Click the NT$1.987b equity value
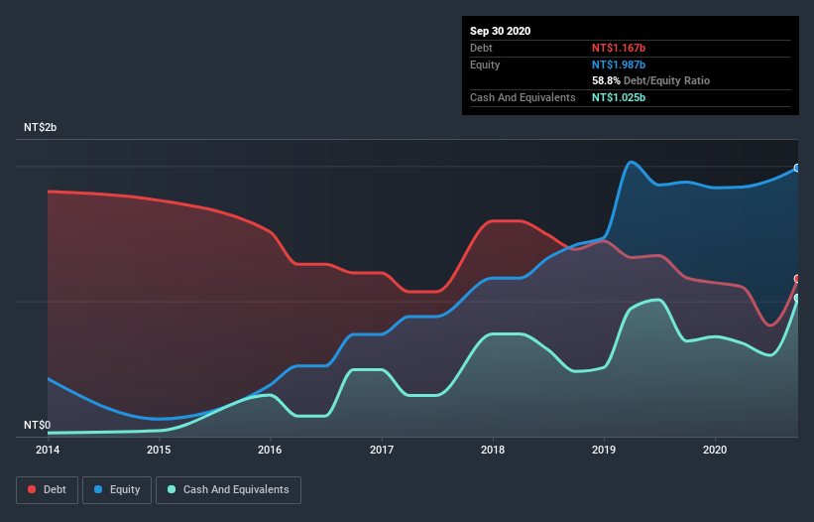The width and height of the screenshot is (814, 522). [x=619, y=65]
